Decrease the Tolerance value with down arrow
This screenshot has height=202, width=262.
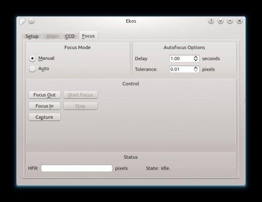pos(196,71)
